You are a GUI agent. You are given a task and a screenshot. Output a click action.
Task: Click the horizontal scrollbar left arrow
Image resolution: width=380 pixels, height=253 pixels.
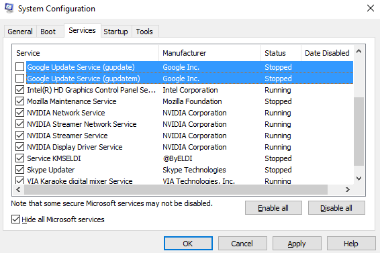[x=18, y=189]
